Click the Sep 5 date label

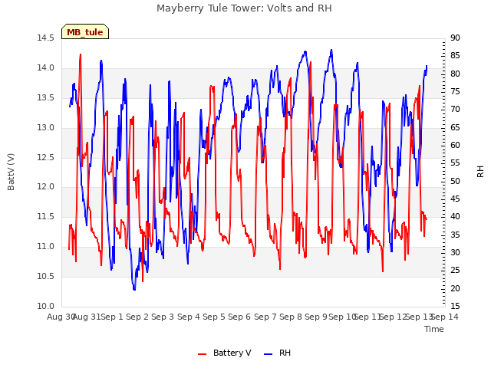[214, 317]
